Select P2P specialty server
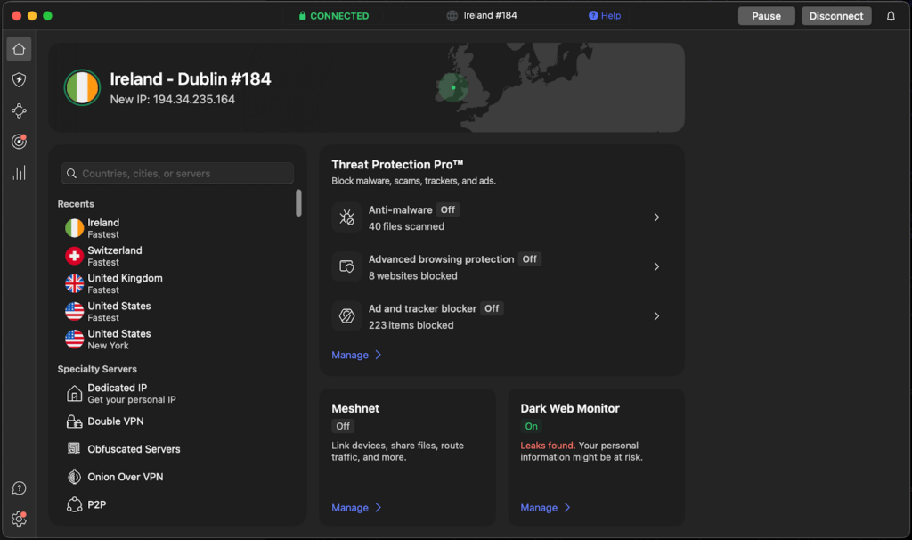Image resolution: width=912 pixels, height=540 pixels. [177, 504]
